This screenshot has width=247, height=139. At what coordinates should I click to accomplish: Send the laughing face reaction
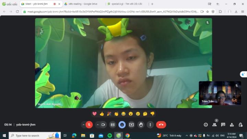[x=123, y=114]
